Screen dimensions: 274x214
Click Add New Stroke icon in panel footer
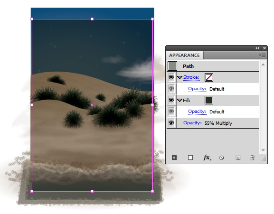click(x=174, y=158)
